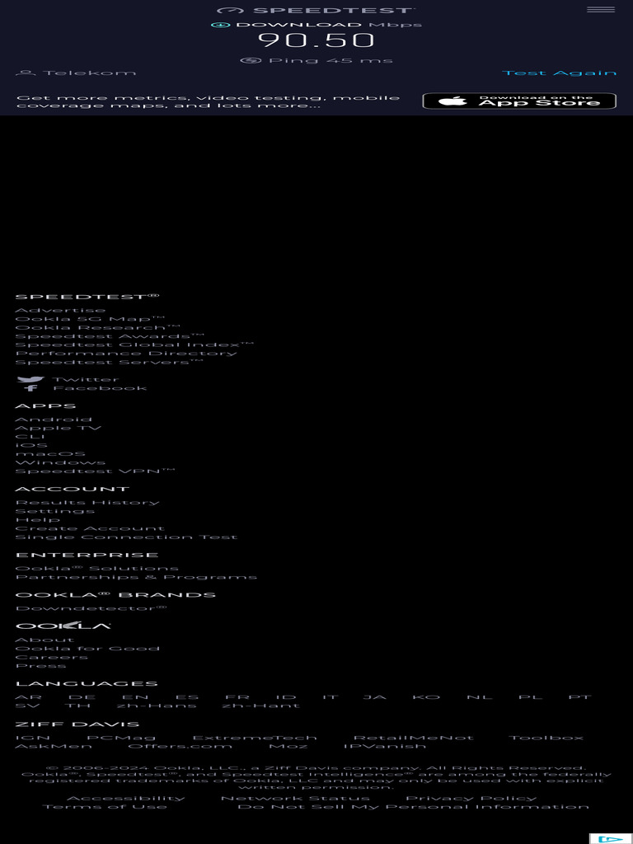This screenshot has height=844, width=633.
Task: Open the Help link
Action: pos(38,519)
